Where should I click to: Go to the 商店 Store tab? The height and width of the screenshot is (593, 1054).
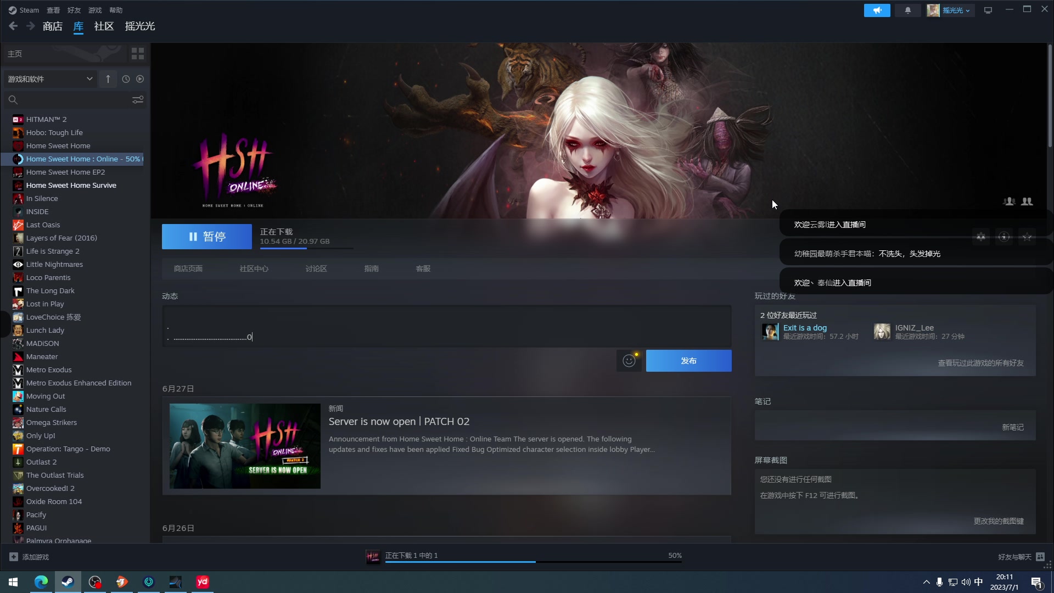(53, 26)
